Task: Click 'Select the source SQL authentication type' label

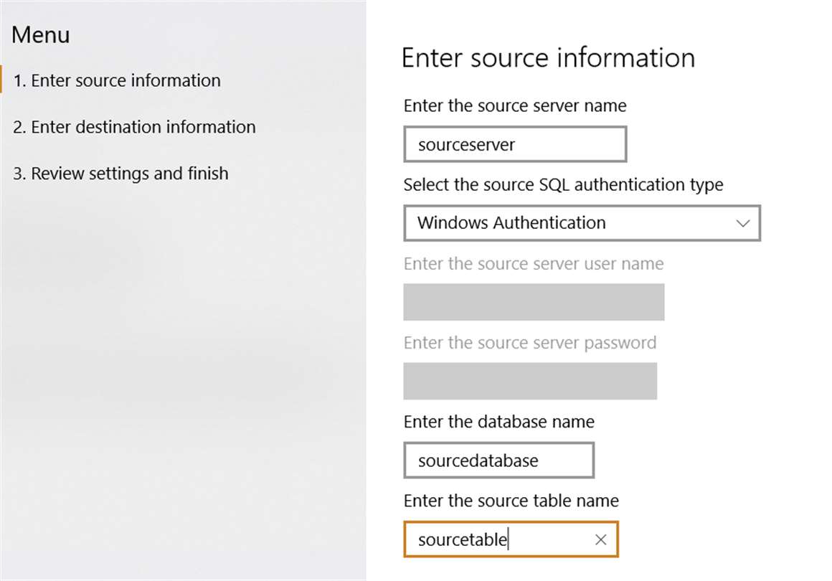Action: [x=563, y=185]
